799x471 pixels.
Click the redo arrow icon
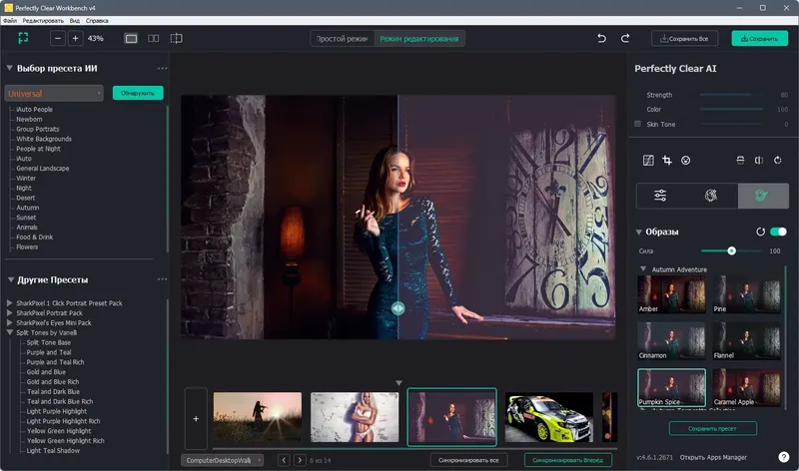(625, 39)
